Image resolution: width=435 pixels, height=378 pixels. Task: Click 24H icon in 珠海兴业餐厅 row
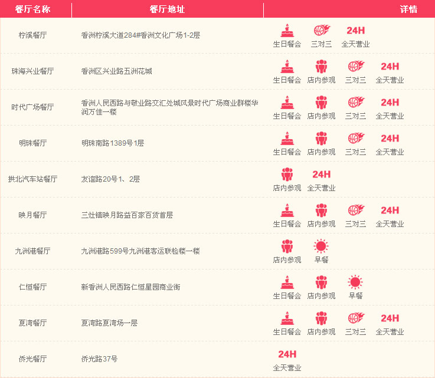(390, 67)
